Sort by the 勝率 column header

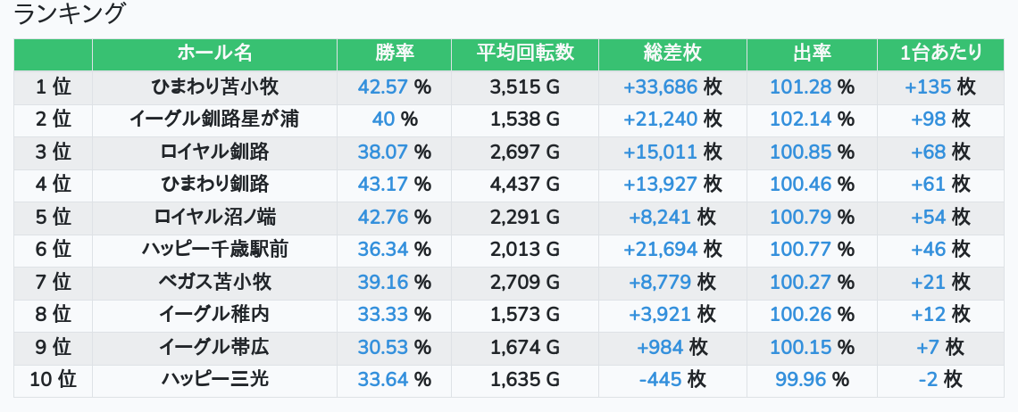pyautogui.click(x=394, y=54)
